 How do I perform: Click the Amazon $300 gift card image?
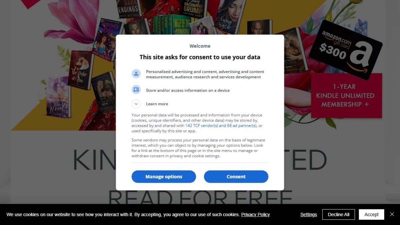click(345, 50)
